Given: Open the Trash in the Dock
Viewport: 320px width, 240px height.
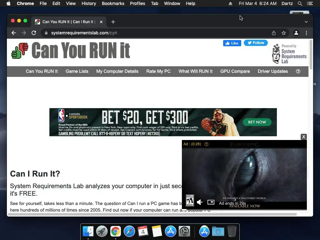Looking at the screenshot, I should (232, 232).
